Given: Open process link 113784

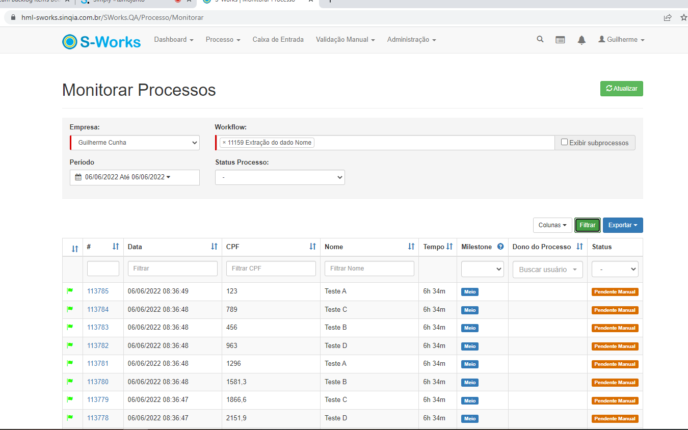Looking at the screenshot, I should [98, 309].
